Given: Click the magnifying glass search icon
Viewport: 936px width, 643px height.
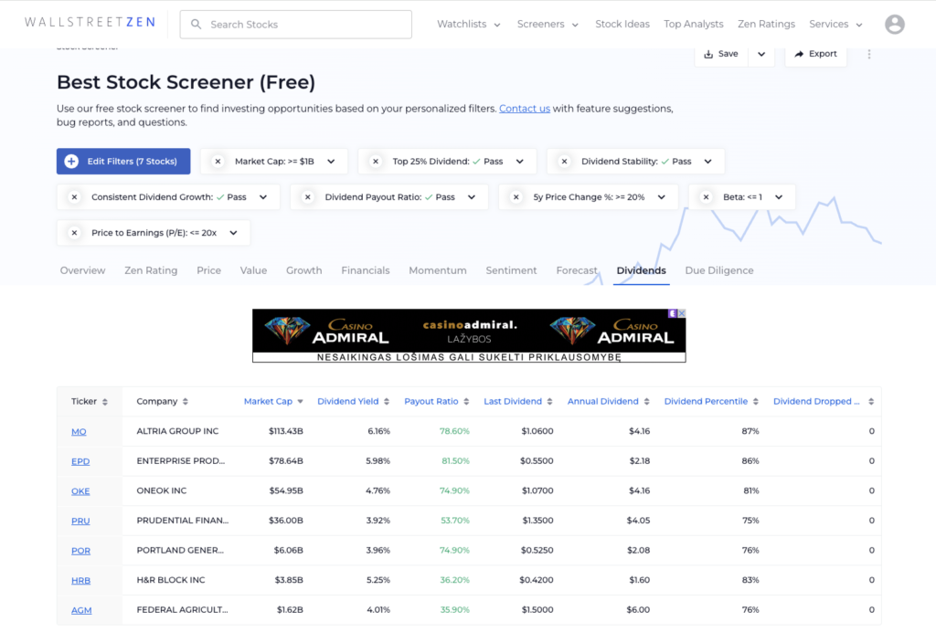Looking at the screenshot, I should (197, 24).
